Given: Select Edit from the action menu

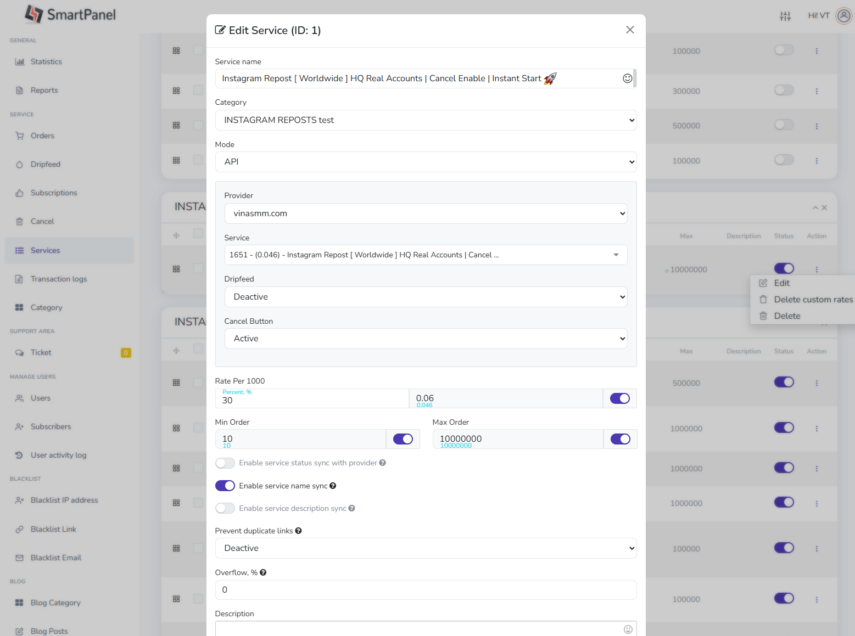Looking at the screenshot, I should [781, 283].
